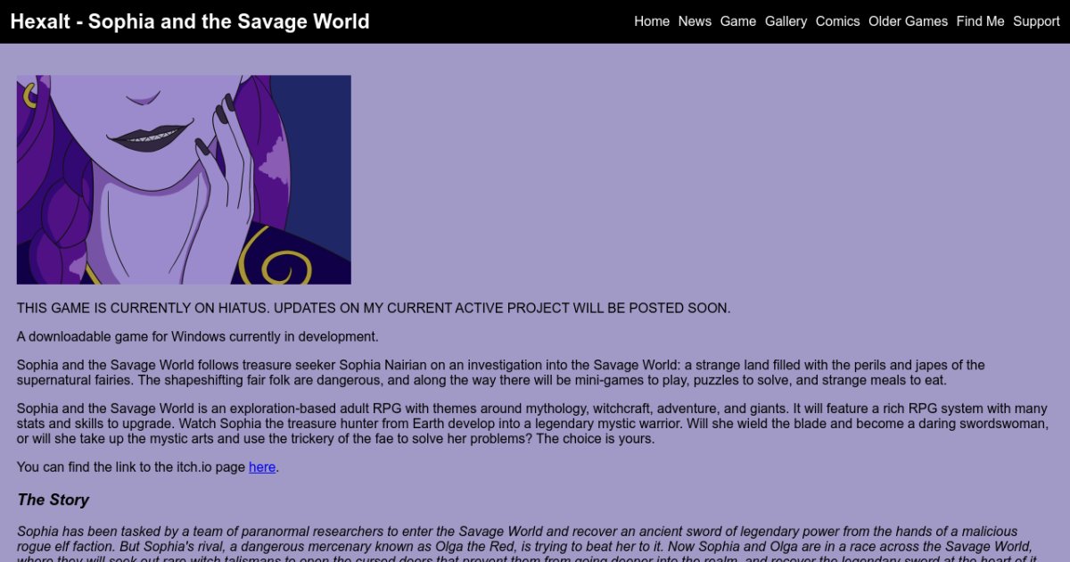Visit the Support page

point(1036,21)
